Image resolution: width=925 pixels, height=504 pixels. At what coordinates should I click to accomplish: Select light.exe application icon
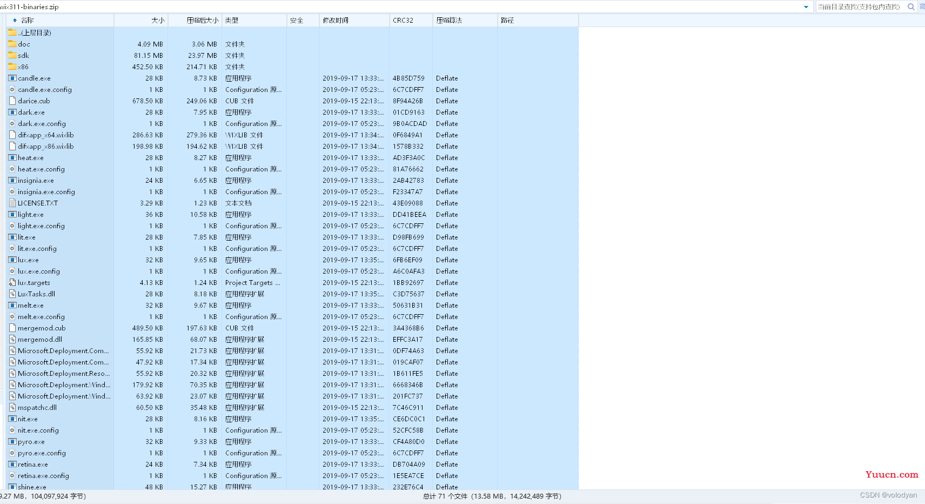tap(12, 214)
